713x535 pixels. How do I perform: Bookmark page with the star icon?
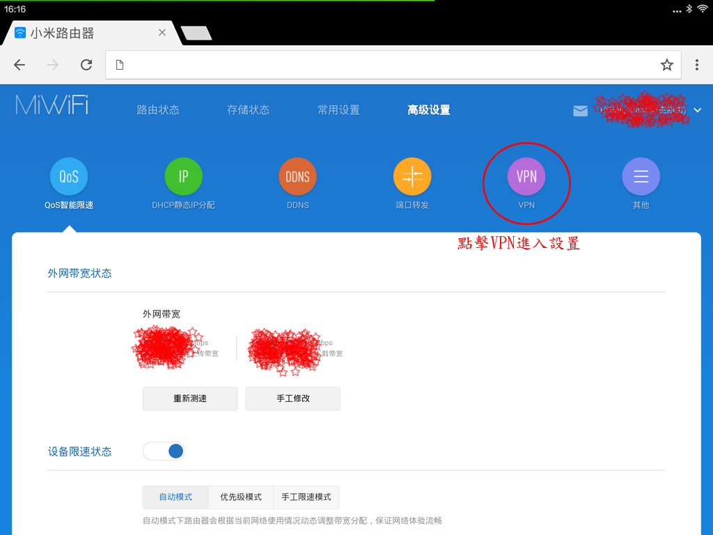click(666, 65)
